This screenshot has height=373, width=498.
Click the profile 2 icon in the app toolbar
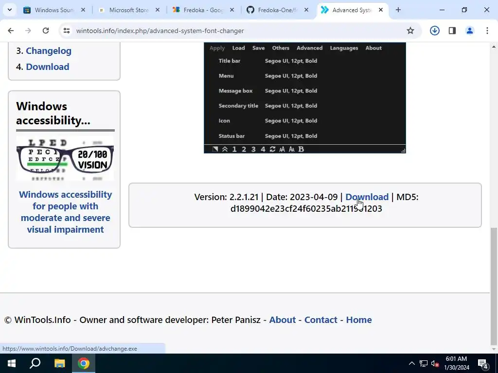[244, 149]
